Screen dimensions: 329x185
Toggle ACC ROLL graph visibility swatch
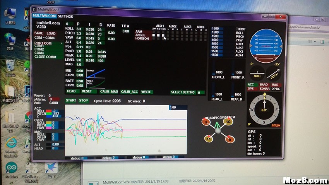coord(49,111)
